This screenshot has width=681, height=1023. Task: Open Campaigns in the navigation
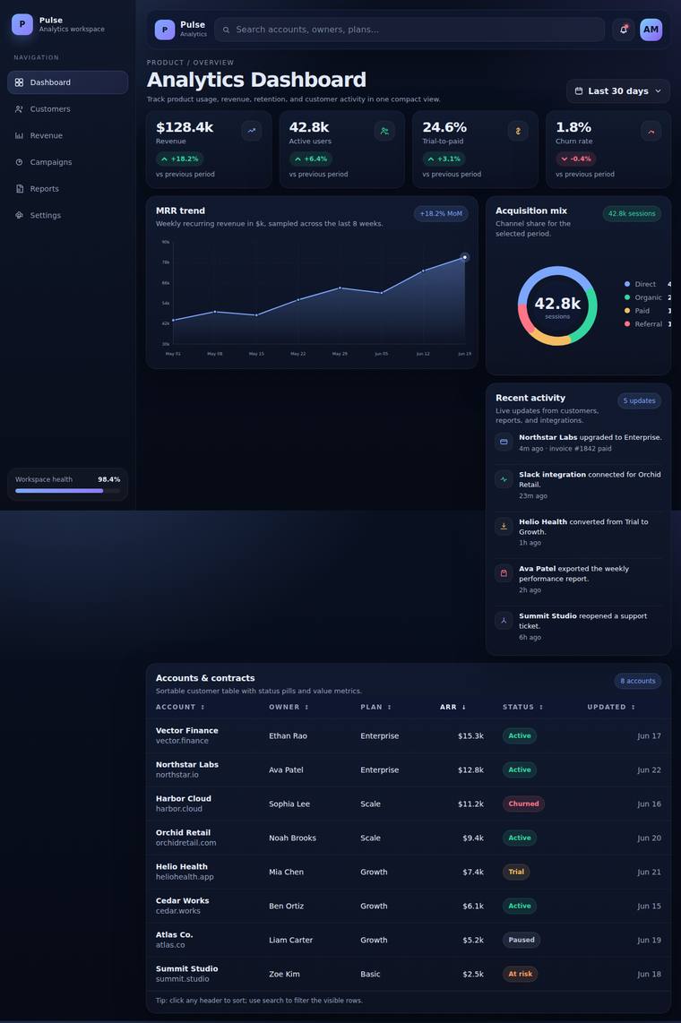click(68, 162)
